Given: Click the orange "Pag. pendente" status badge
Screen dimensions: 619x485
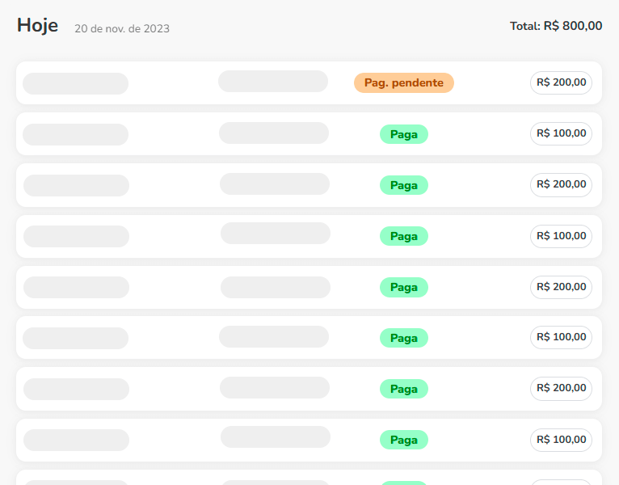Looking at the screenshot, I should click(403, 82).
